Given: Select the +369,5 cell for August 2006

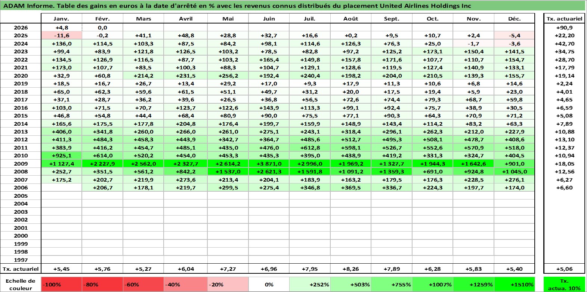Looking at the screenshot, I should 350,188.
